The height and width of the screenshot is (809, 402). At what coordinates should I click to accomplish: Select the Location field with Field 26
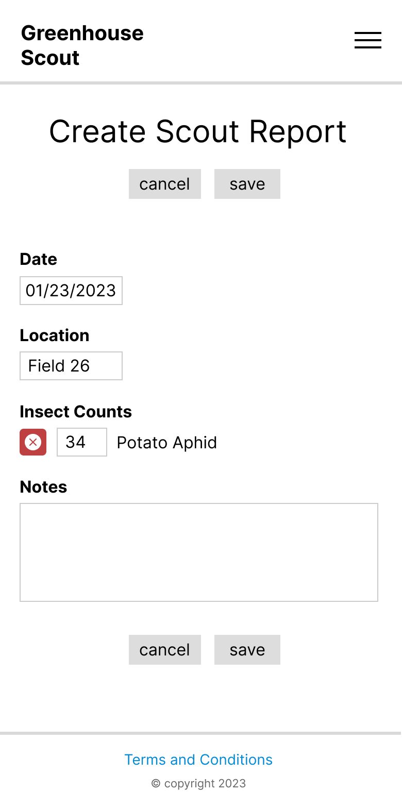71,366
